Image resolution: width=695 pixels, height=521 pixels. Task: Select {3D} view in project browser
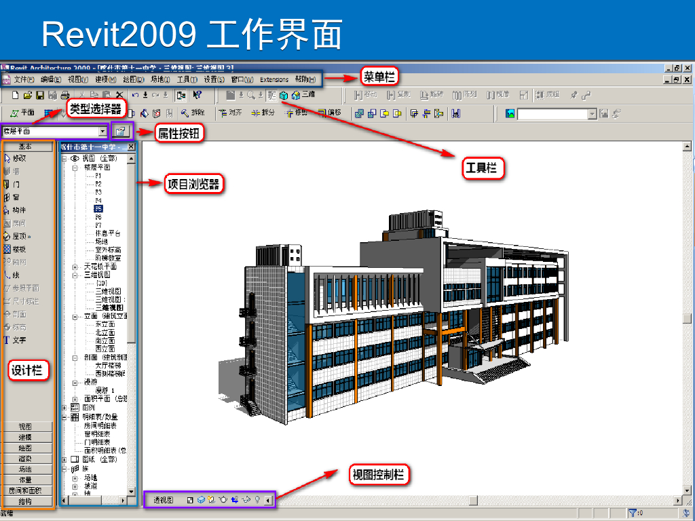(102, 283)
